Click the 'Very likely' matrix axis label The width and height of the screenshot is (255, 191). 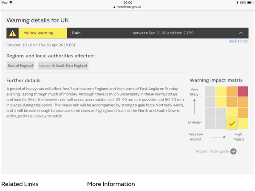(194, 92)
